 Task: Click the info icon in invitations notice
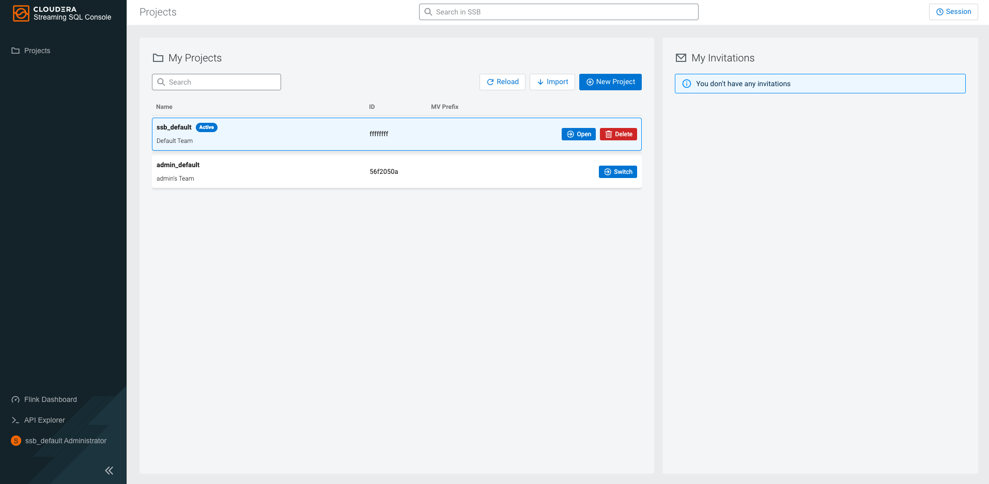[x=687, y=84]
